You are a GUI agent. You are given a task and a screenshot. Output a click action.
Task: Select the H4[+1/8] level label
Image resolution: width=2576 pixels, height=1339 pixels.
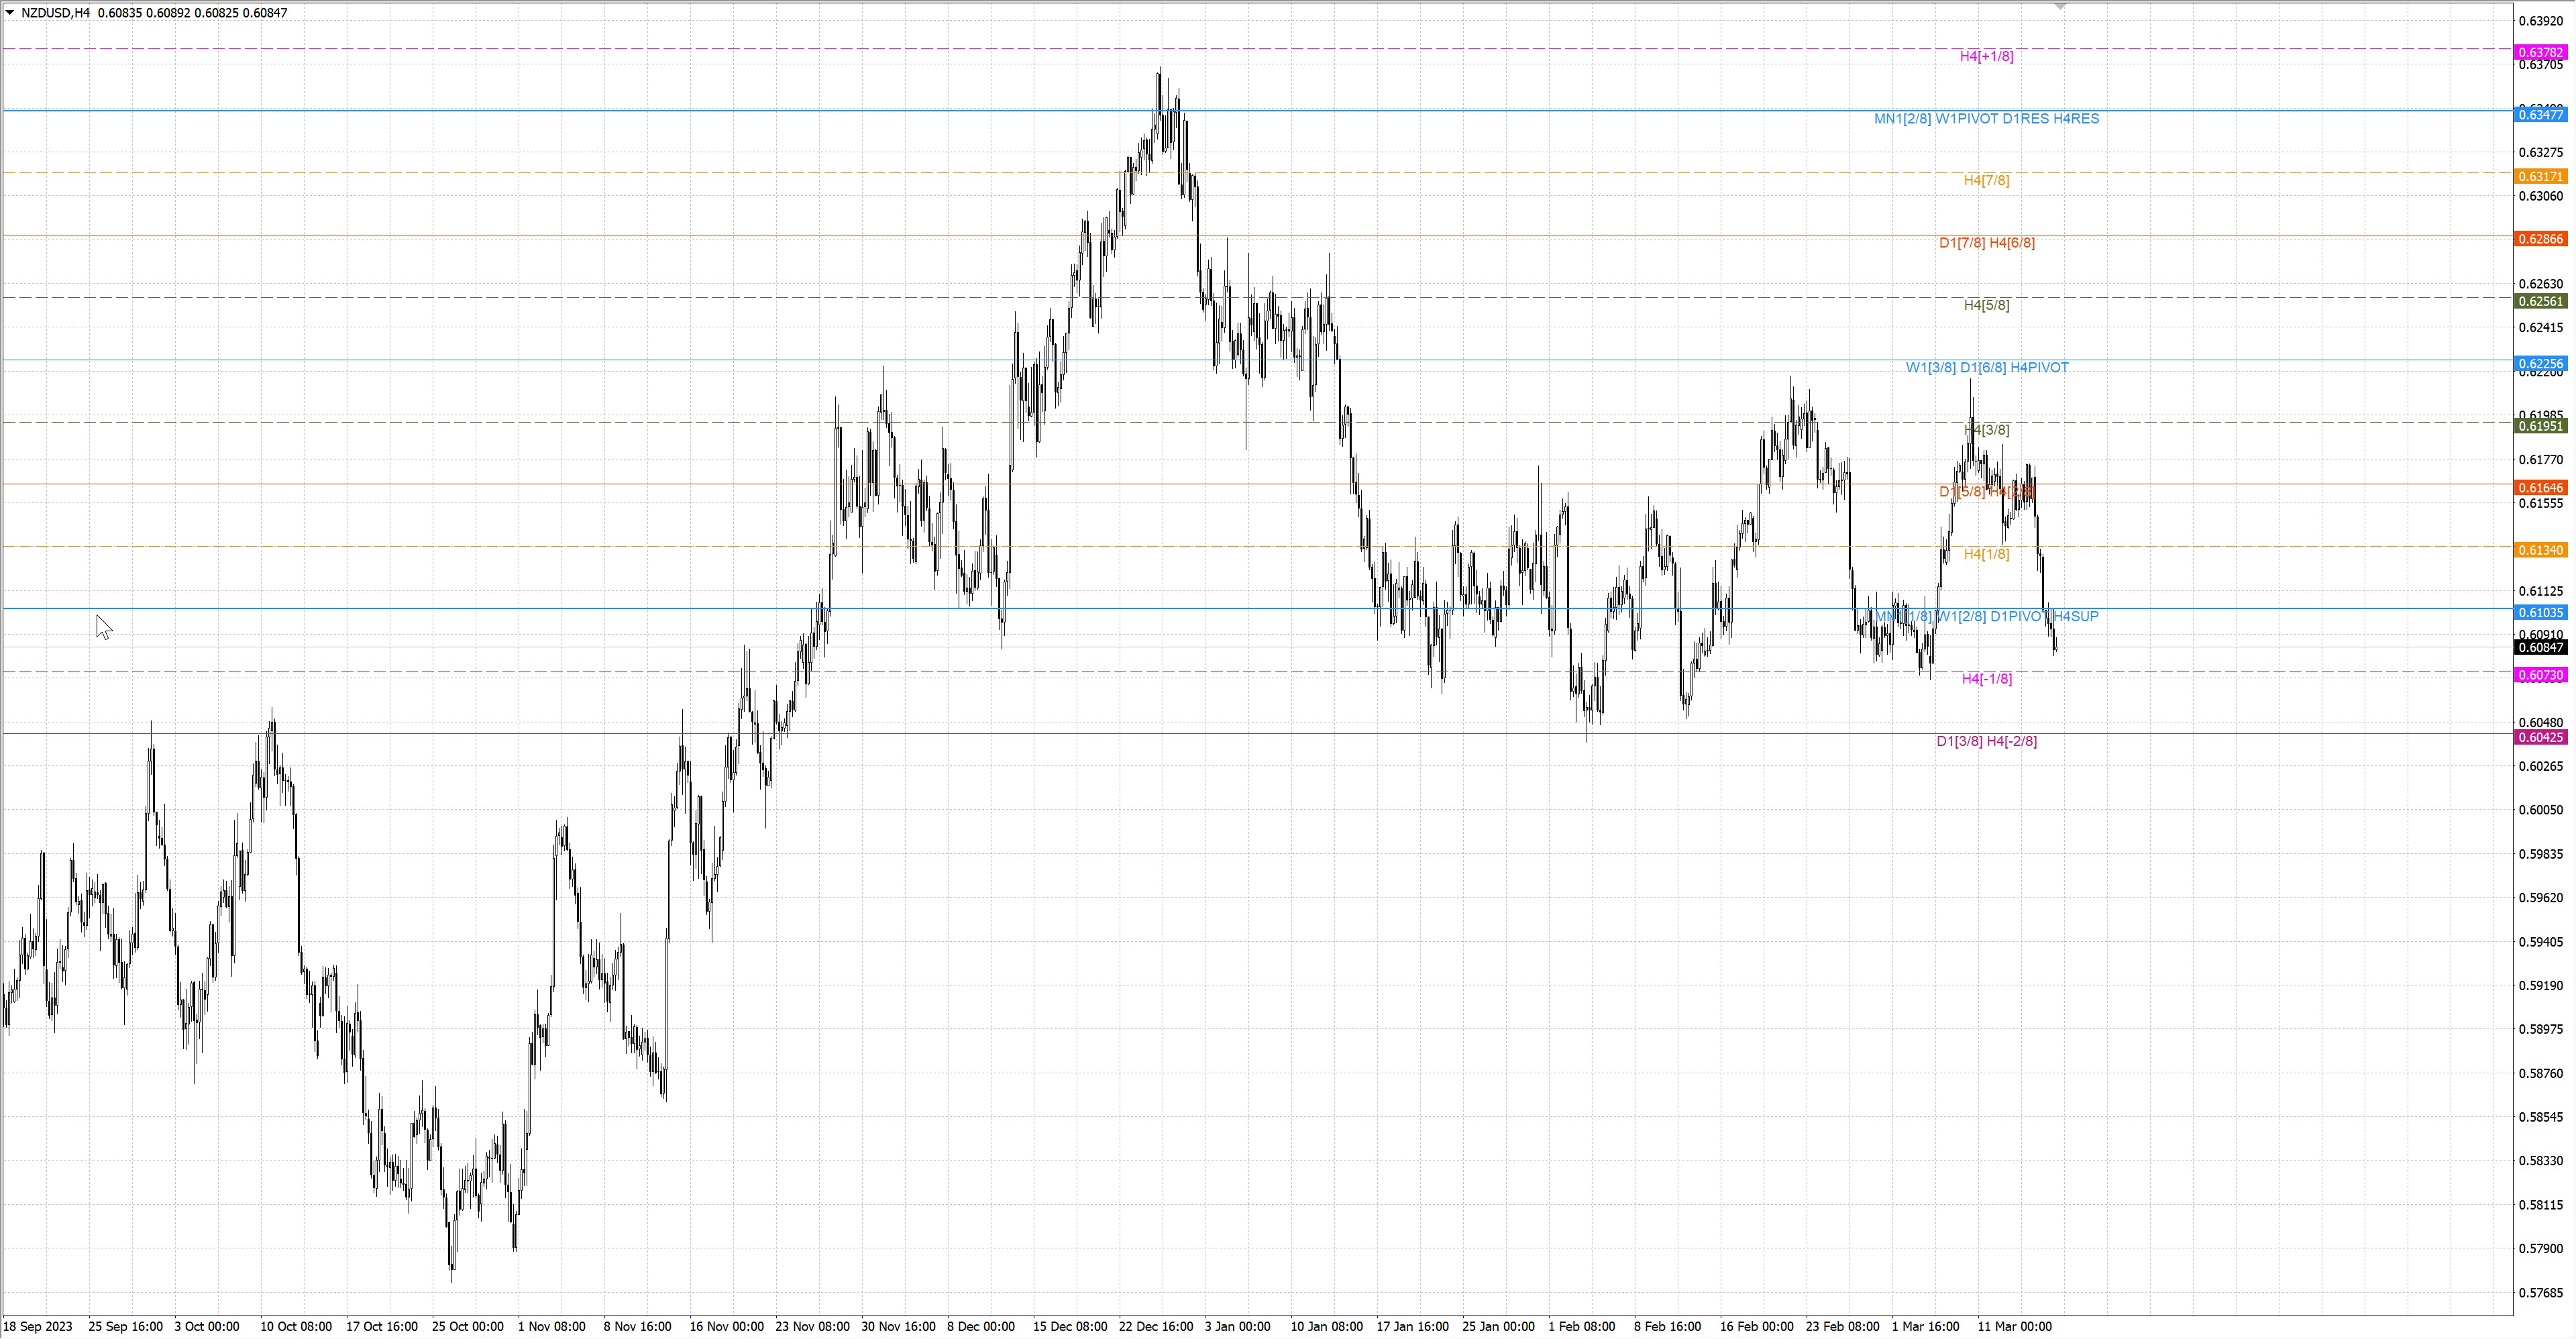click(x=1986, y=56)
